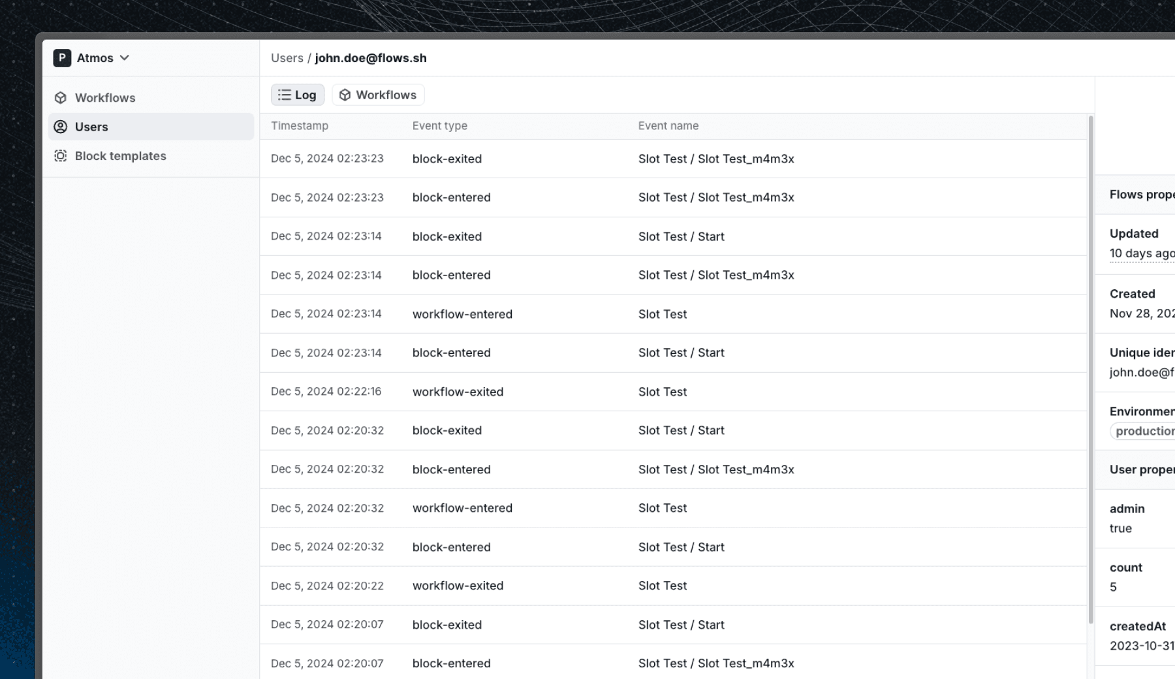Click the Users person icon in the sidebar
This screenshot has width=1175, height=679.
(x=61, y=127)
